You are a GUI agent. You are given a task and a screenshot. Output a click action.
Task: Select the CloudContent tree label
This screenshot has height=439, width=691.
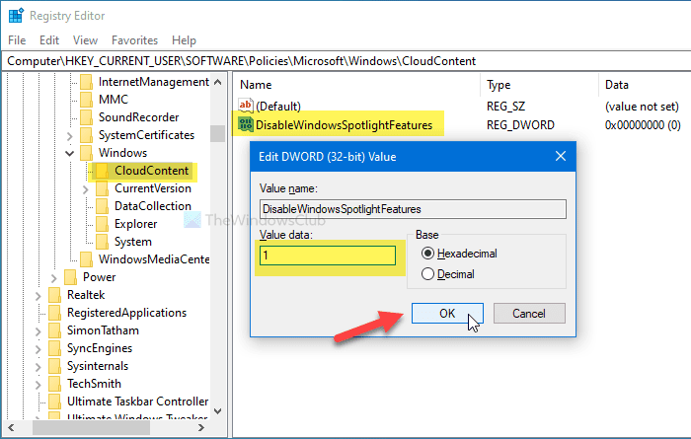pyautogui.click(x=152, y=171)
